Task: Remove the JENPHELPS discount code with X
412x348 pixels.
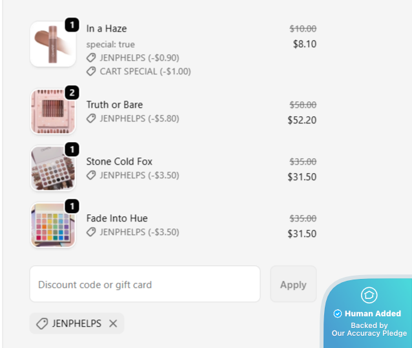Action: [x=113, y=323]
